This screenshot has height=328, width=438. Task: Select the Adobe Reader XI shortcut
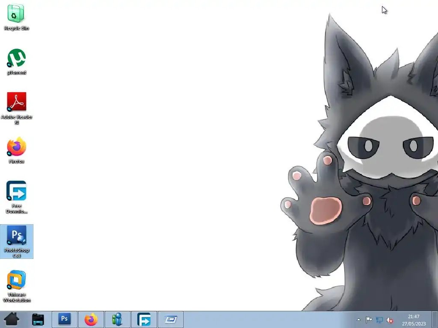point(17,108)
